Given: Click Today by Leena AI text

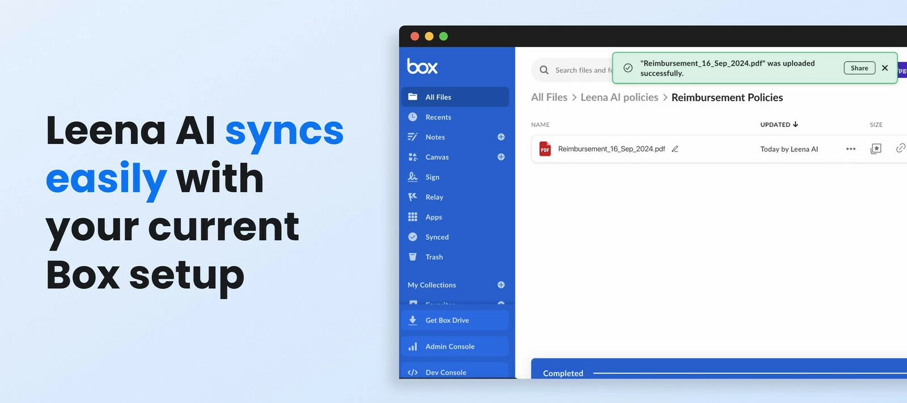Looking at the screenshot, I should [789, 149].
